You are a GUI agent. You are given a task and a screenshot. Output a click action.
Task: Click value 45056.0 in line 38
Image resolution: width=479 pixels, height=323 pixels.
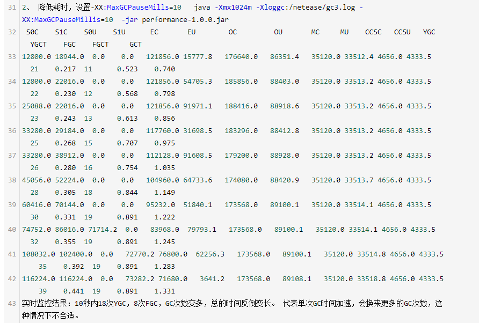click(x=37, y=180)
